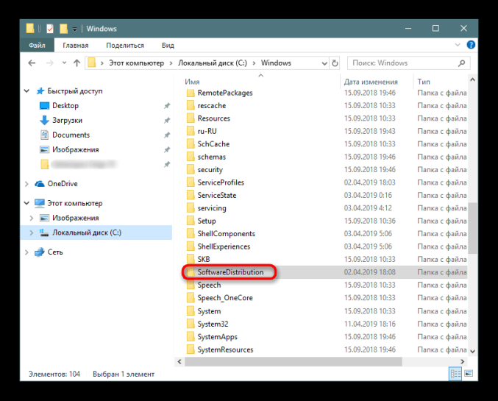498x401 pixels.
Task: Sort by the Дата изменения column header
Action: click(x=371, y=82)
